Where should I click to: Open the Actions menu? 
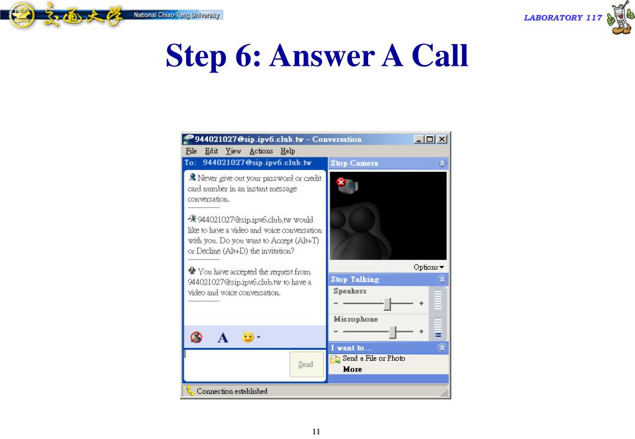261,151
